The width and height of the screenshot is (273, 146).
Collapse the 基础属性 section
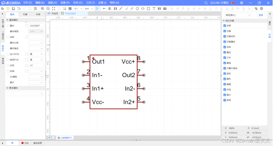tap(7, 20)
